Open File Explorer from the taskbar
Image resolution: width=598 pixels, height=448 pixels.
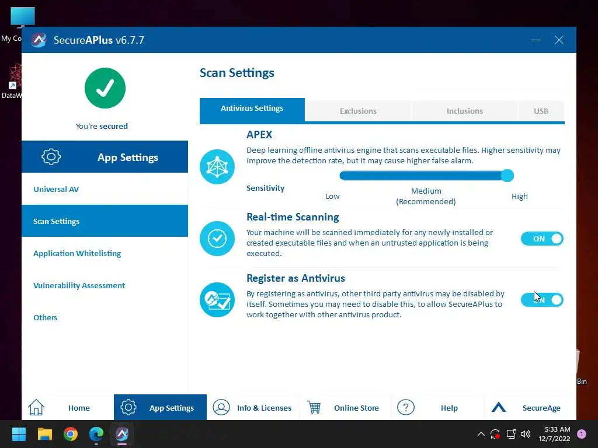pyautogui.click(x=44, y=434)
